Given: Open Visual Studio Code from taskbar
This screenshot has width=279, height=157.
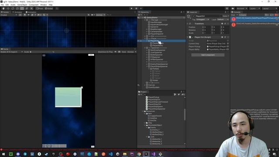Looking at the screenshot, I should point(110,154).
